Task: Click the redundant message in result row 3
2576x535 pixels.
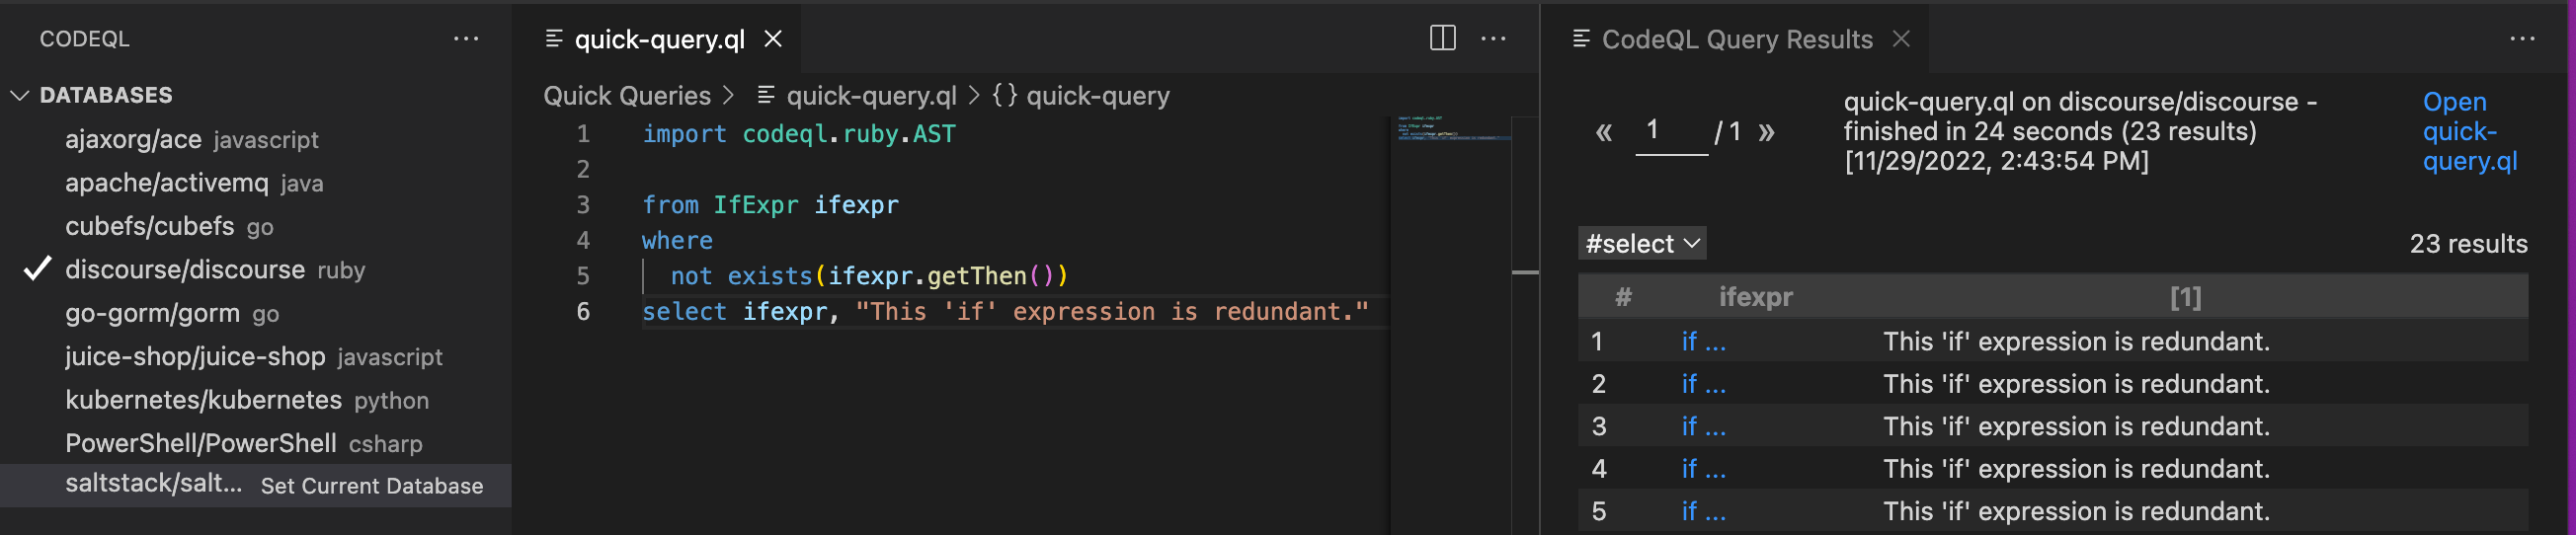Action: 2076,427
